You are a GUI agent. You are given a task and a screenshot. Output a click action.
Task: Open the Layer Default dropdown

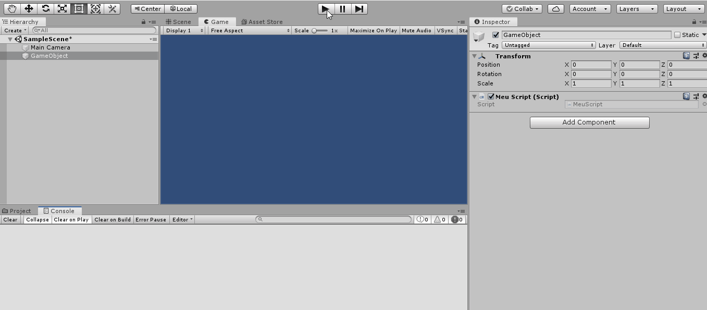[663, 45]
